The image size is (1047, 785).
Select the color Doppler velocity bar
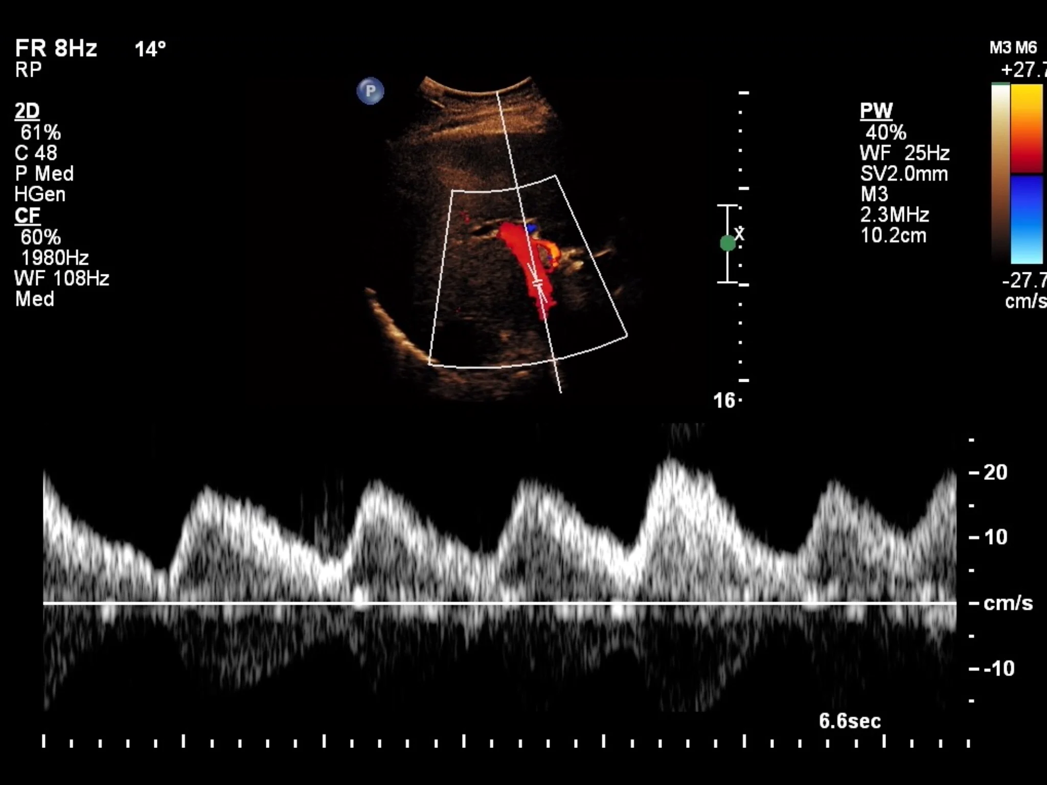pyautogui.click(x=1027, y=174)
